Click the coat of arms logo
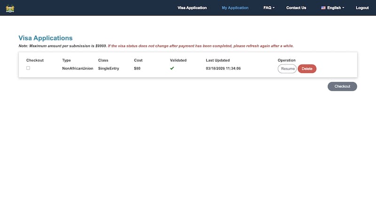Screen dimensions: 376x203 tap(10, 8)
